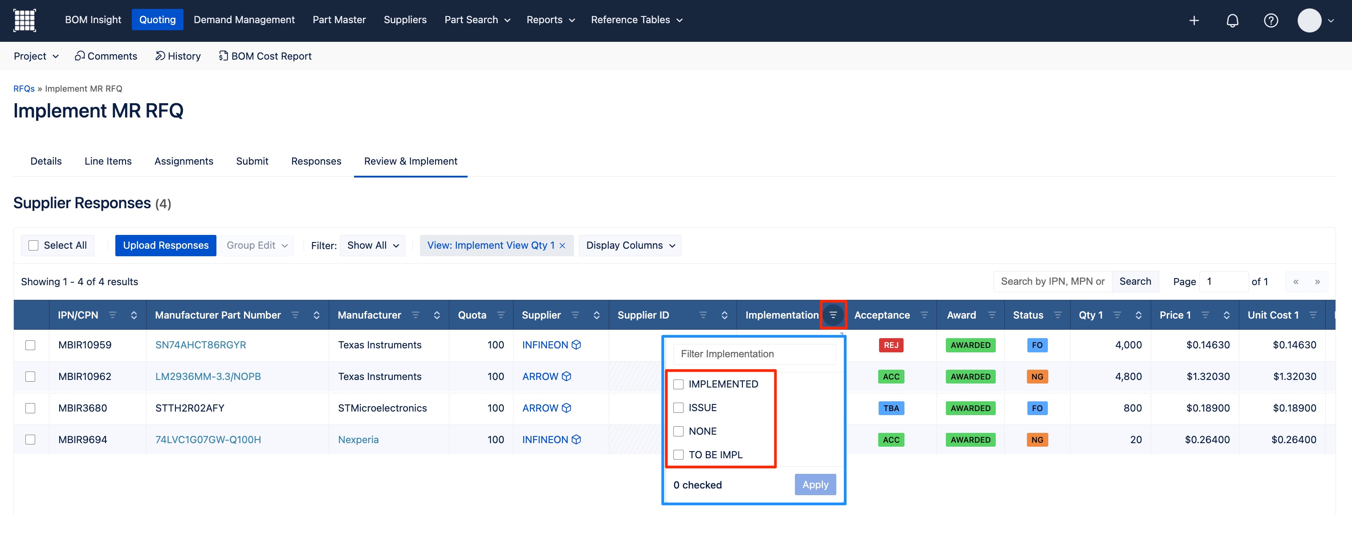Open the SN74AHCT86RGYR part link
The height and width of the screenshot is (533, 1352).
coord(200,345)
